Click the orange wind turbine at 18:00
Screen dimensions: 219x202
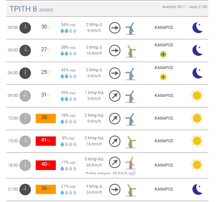[x=131, y=163]
